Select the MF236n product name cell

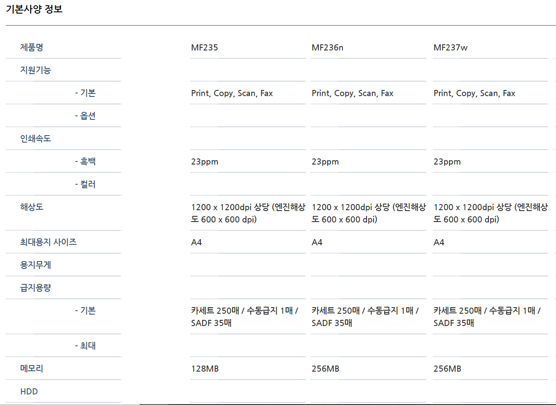(327, 47)
